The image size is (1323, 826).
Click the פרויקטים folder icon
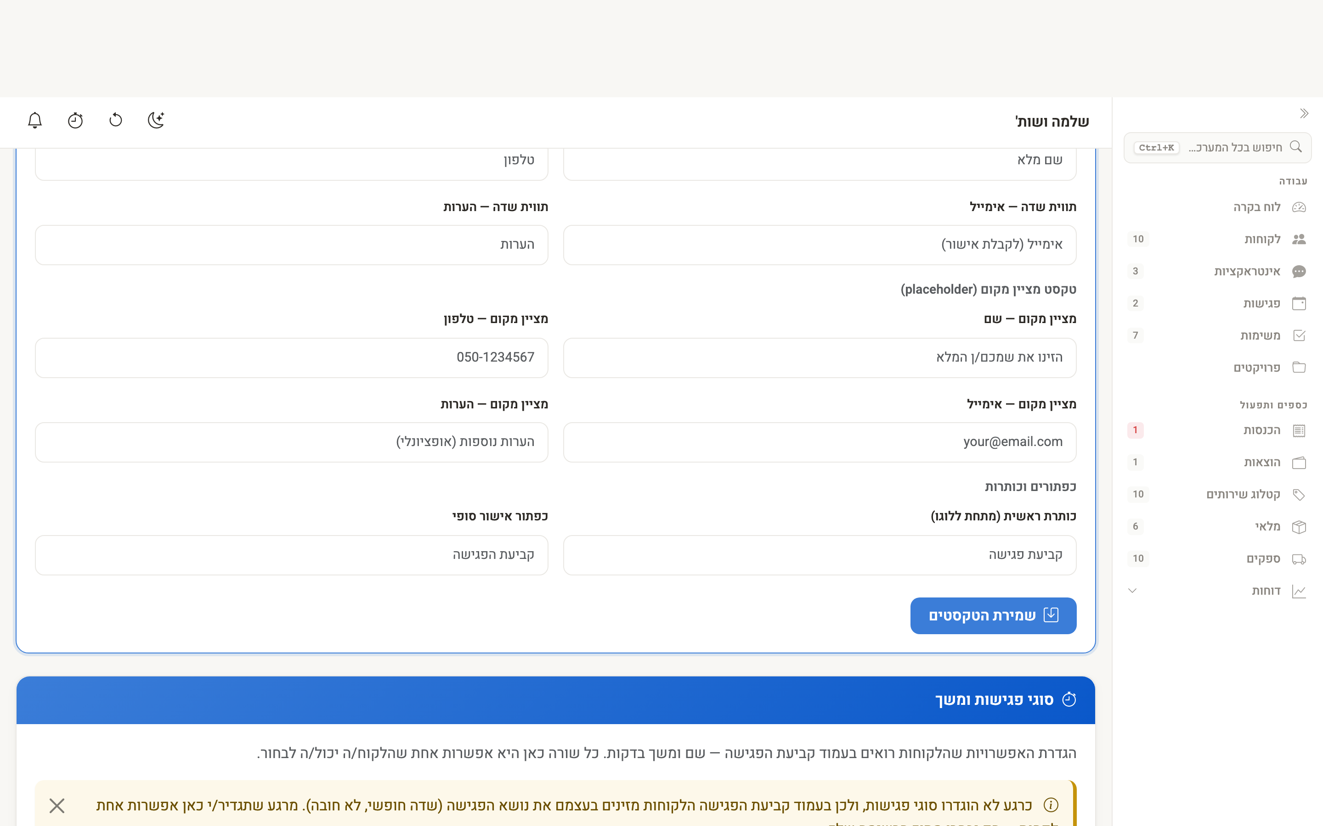click(1299, 368)
